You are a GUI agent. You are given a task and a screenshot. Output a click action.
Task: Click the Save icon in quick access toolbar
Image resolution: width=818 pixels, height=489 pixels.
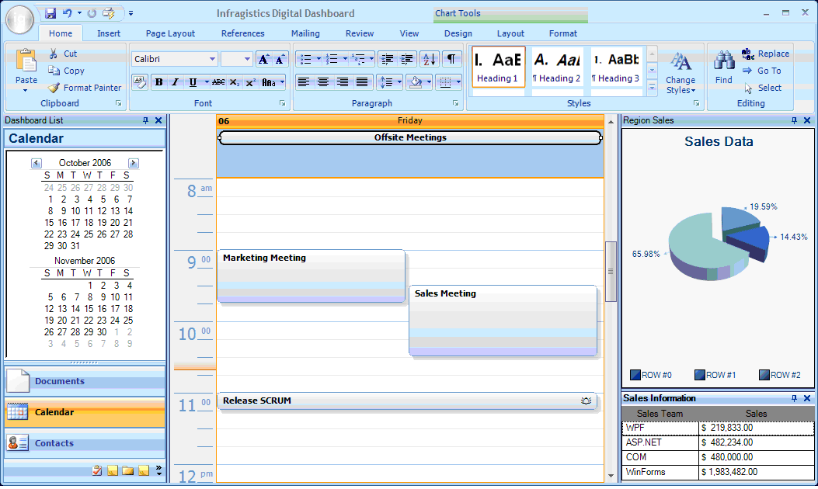(x=50, y=13)
